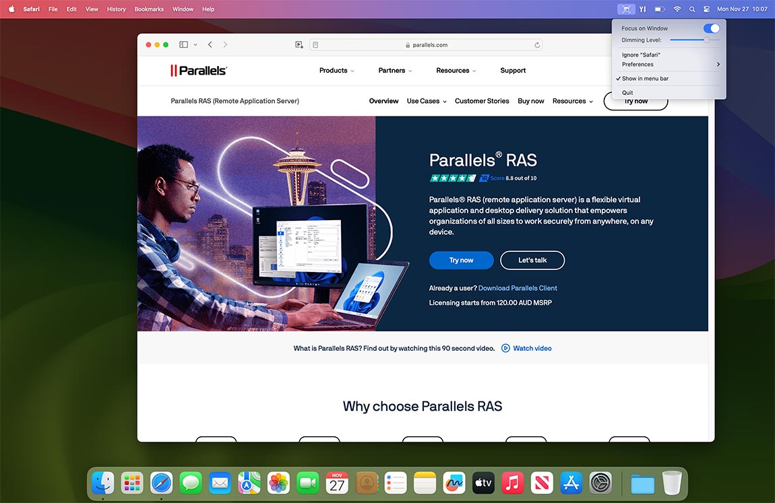Image resolution: width=775 pixels, height=503 pixels.
Task: Toggle the Focus on Window switch
Action: click(711, 28)
